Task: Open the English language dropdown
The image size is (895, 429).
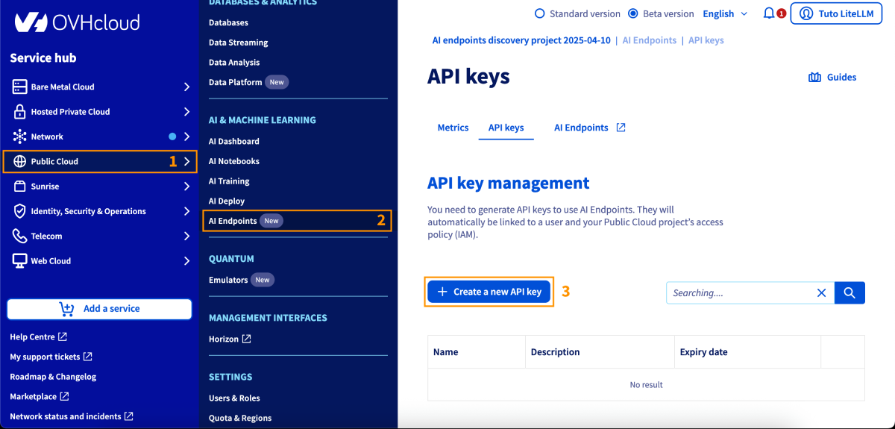Action: [725, 13]
